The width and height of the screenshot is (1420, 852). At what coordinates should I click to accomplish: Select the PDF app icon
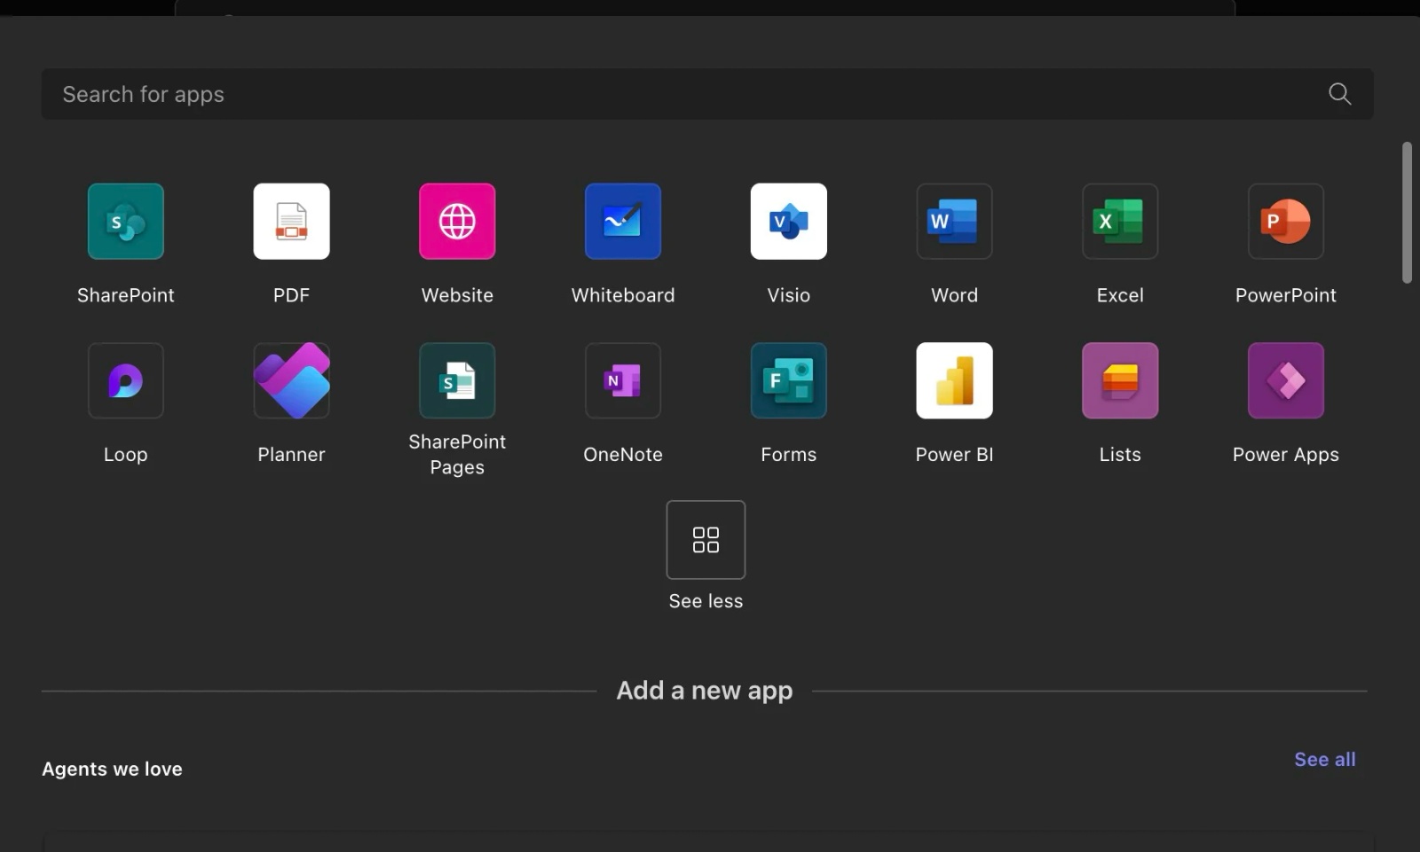tap(291, 222)
